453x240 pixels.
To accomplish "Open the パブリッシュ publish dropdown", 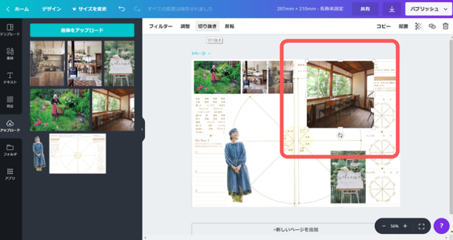I will (428, 9).
